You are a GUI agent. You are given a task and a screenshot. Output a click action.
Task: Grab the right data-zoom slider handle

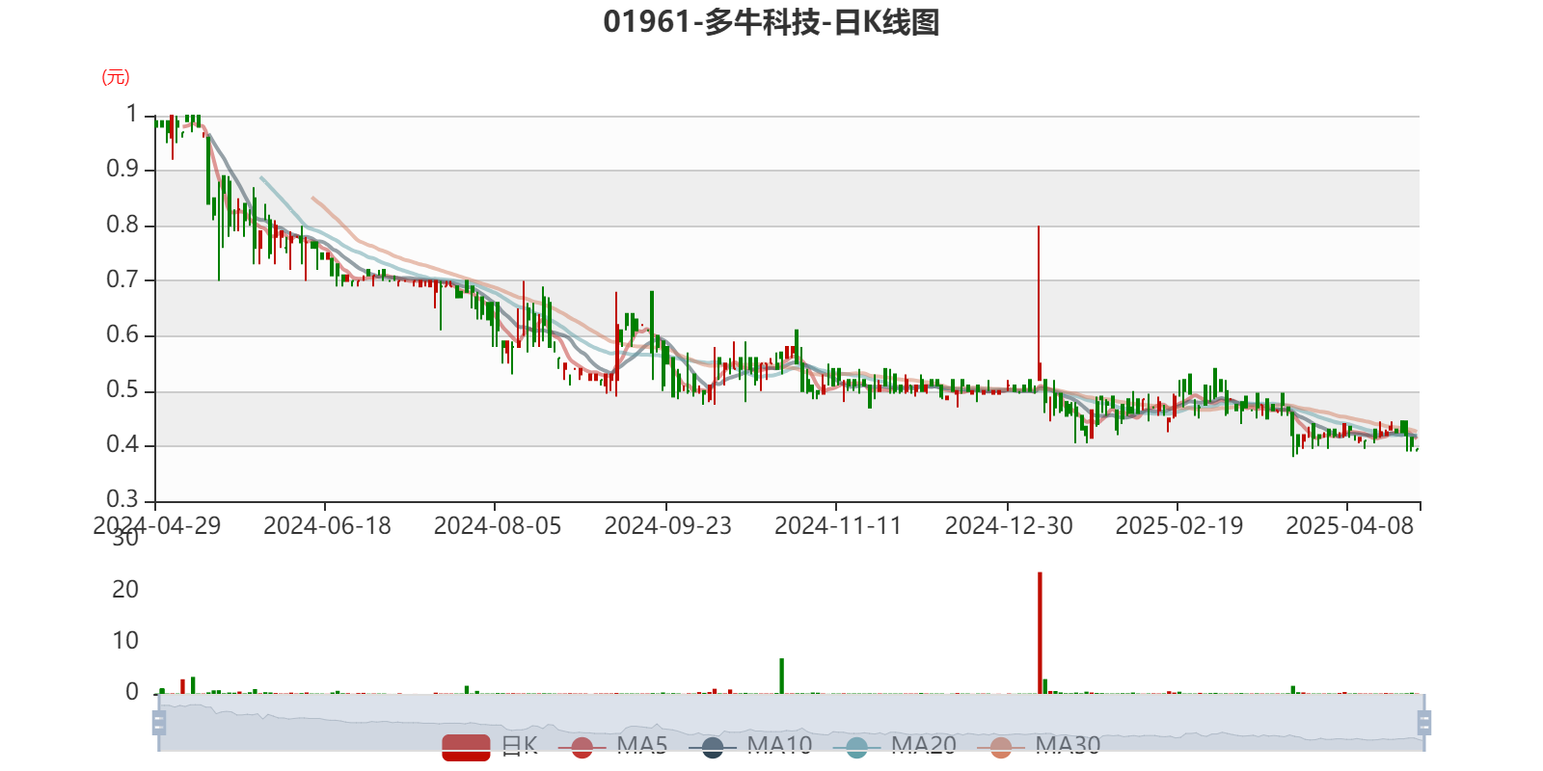point(1424,723)
